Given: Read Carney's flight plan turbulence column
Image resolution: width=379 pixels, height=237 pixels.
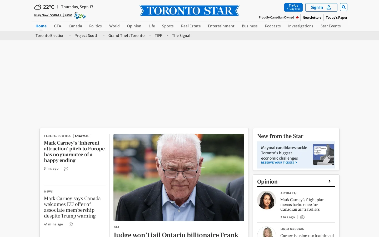Looking at the screenshot, I should click(x=302, y=205).
